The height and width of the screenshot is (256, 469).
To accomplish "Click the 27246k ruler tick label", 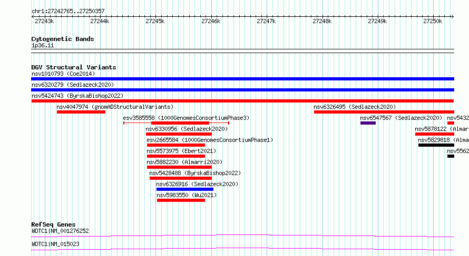I will click(211, 22).
